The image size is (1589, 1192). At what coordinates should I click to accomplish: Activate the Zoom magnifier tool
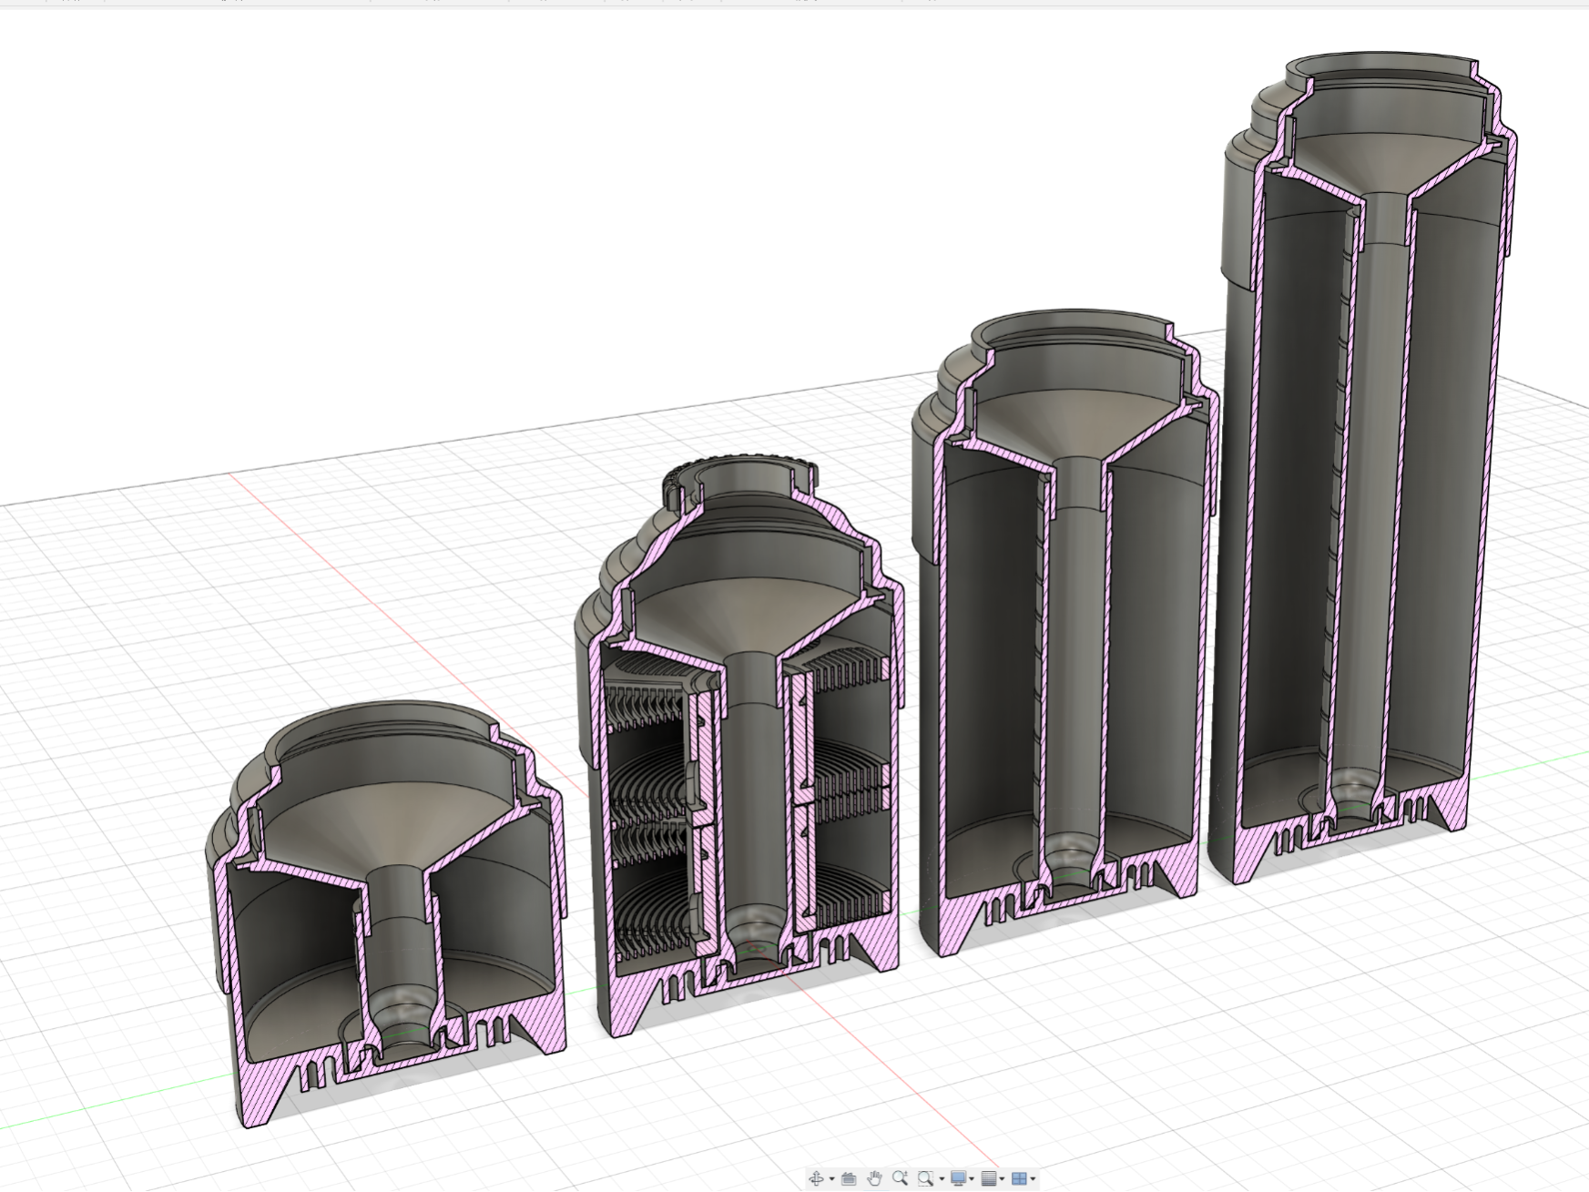coord(900,1178)
